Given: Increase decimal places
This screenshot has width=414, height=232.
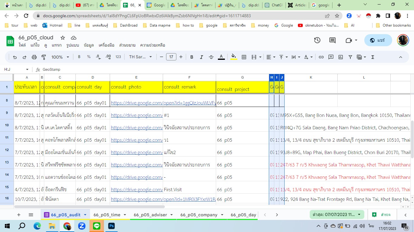Looking at the screenshot, I should pyautogui.click(x=108, y=57).
